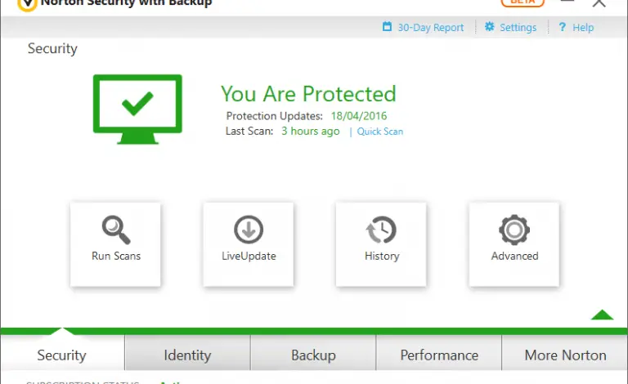Launch LiveUpdate from its tile
The image size is (628, 384).
coord(249,244)
